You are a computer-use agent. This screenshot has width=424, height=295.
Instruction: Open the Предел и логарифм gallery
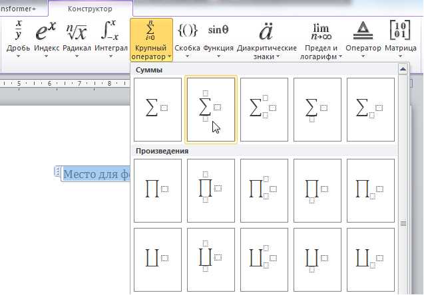coord(321,39)
